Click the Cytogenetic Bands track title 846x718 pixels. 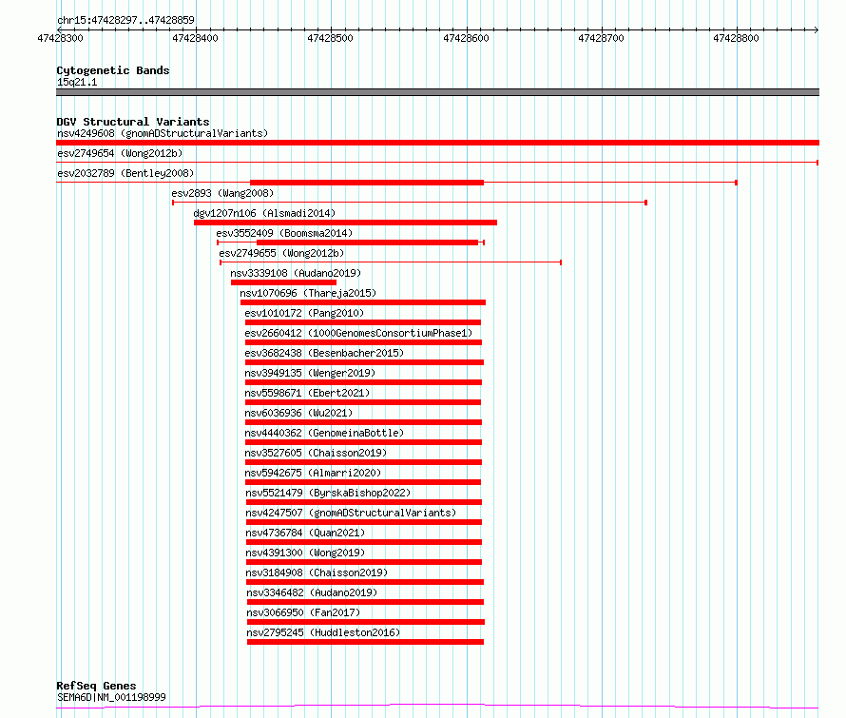113,70
